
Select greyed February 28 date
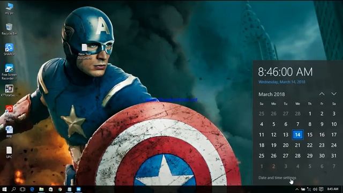298,114
